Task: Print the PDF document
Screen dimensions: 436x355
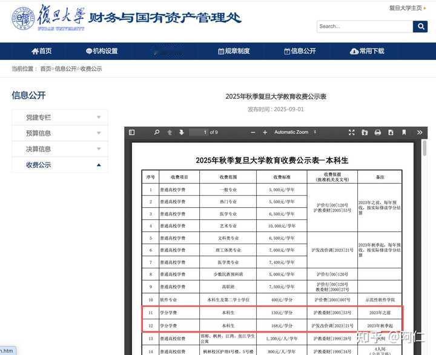Action: [x=378, y=133]
